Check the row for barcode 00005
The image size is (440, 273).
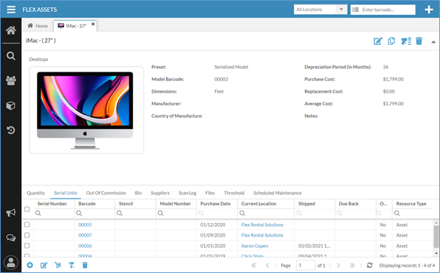pyautogui.click(x=27, y=225)
